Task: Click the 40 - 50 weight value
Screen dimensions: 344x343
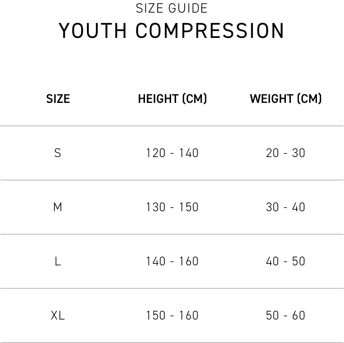Action: (285, 261)
